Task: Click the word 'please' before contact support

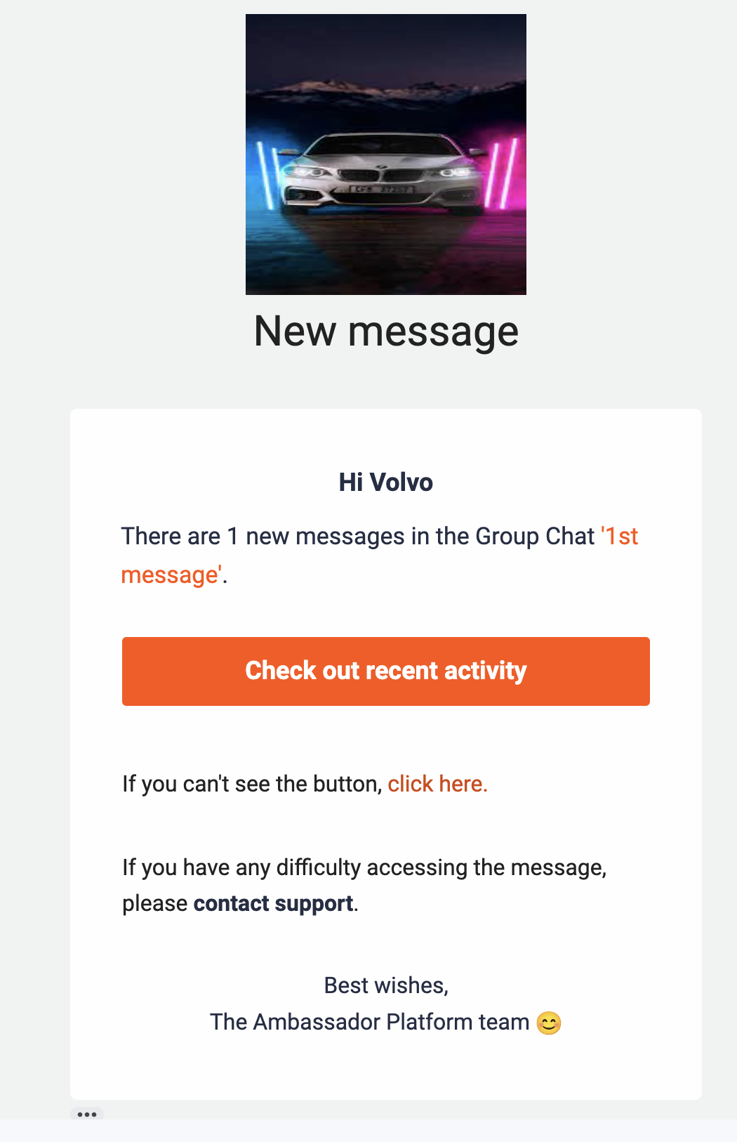Action: tap(155, 904)
